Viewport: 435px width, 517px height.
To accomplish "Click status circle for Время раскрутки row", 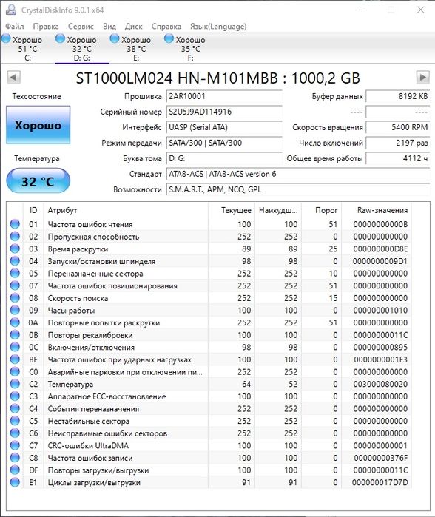I will pyautogui.click(x=15, y=249).
